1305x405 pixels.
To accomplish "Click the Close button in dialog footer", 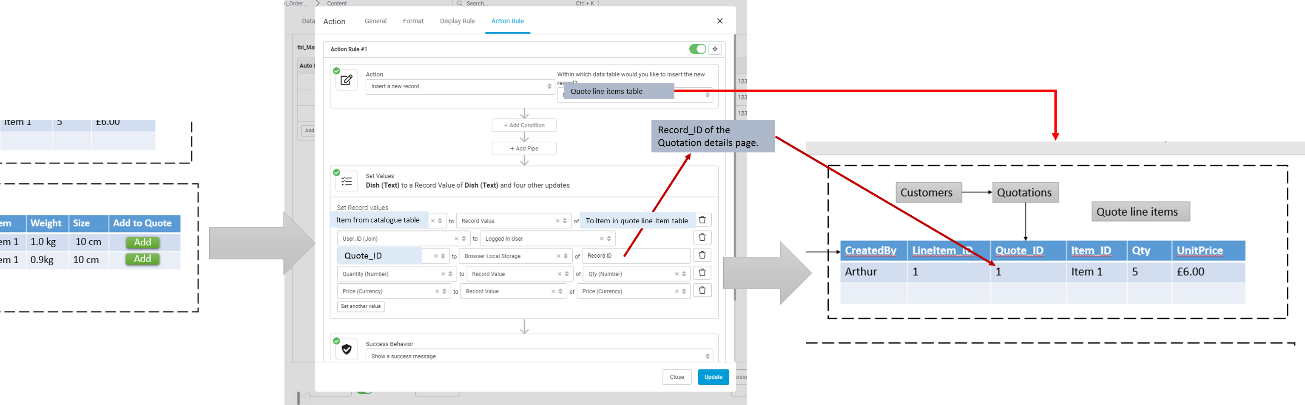I will [677, 377].
